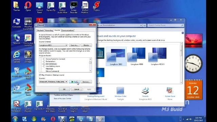The height and width of the screenshot is (122, 217).
Task: Open the Express Animate shortcut
Action: (x=28, y=57)
